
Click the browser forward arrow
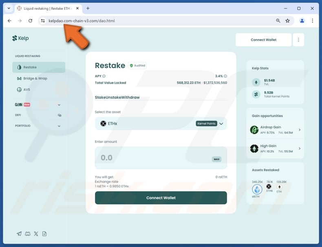(x=20, y=21)
